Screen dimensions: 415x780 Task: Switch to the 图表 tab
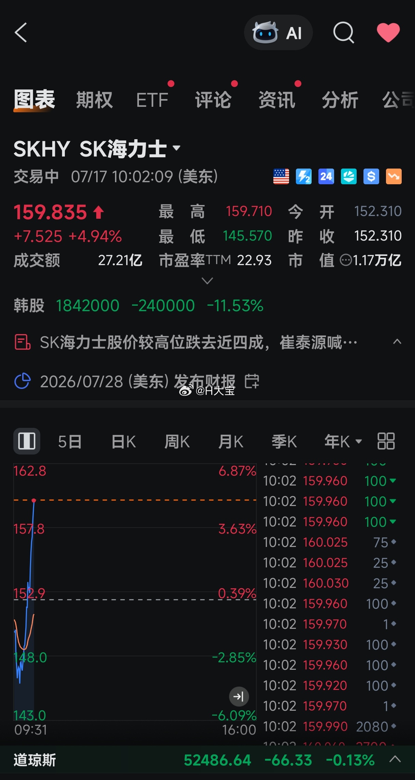tap(34, 100)
